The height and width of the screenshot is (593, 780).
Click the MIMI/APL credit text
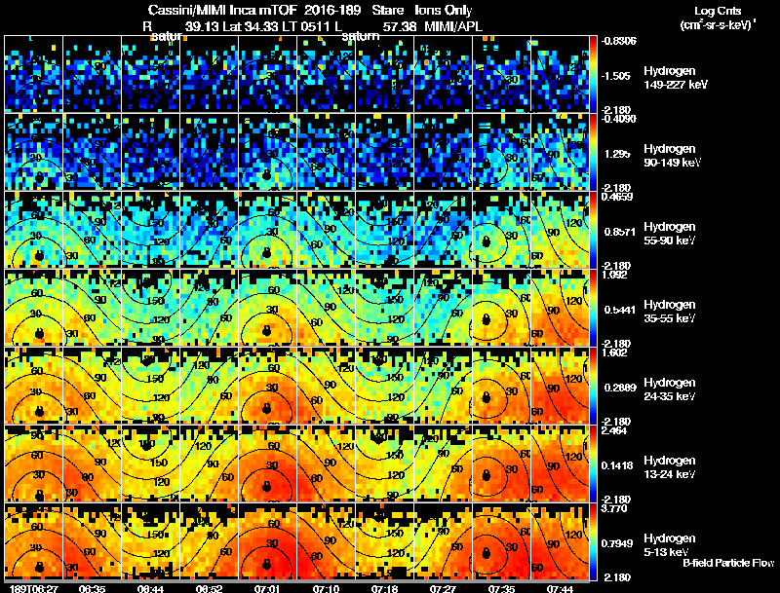pyautogui.click(x=453, y=26)
